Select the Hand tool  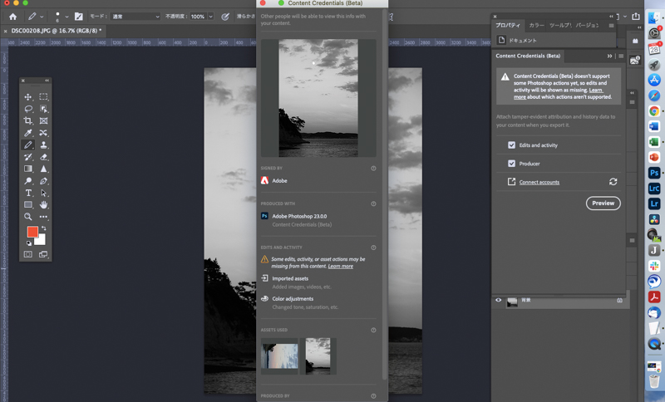point(43,204)
